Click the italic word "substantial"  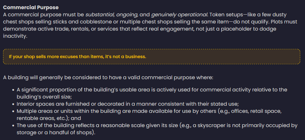tap(100, 14)
